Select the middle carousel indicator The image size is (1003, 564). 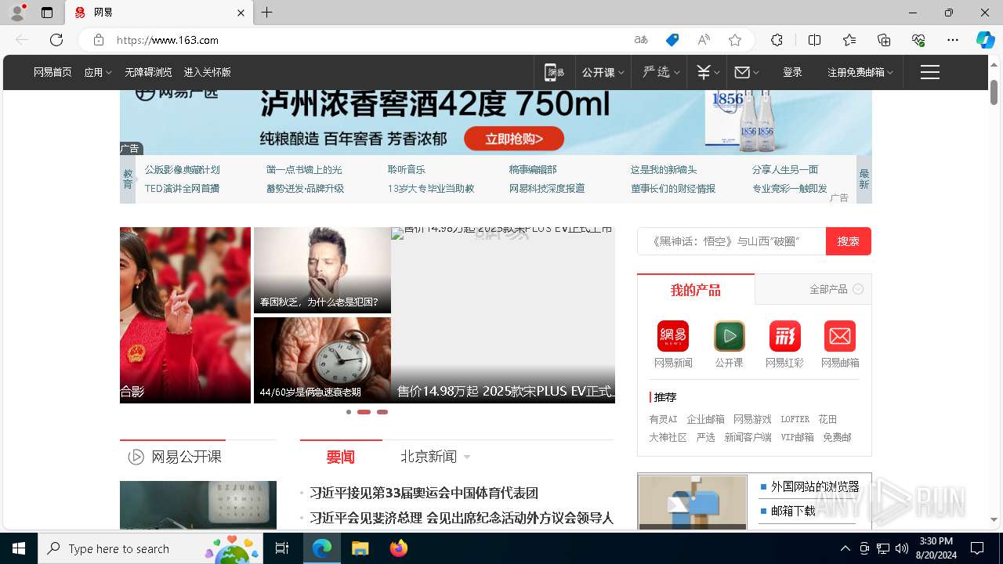pyautogui.click(x=364, y=412)
